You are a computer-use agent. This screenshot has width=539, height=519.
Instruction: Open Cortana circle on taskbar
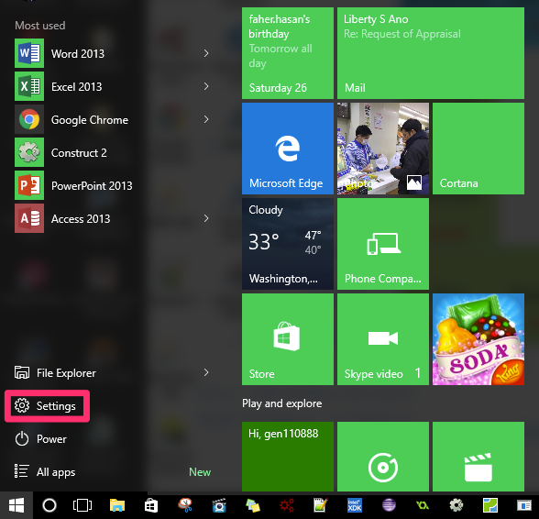pyautogui.click(x=49, y=505)
